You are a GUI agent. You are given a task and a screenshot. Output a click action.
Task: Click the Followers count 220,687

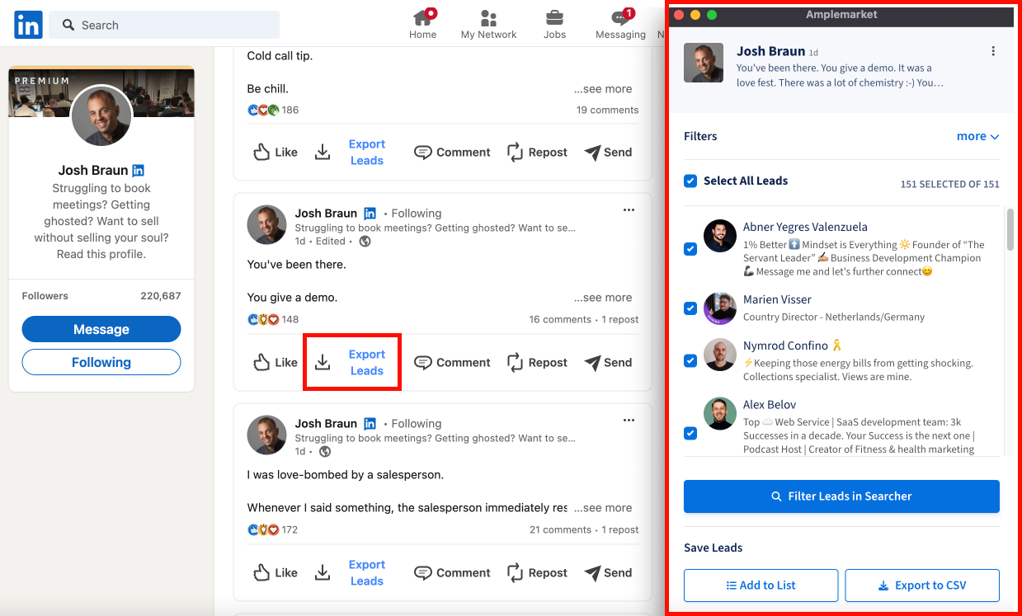[160, 295]
